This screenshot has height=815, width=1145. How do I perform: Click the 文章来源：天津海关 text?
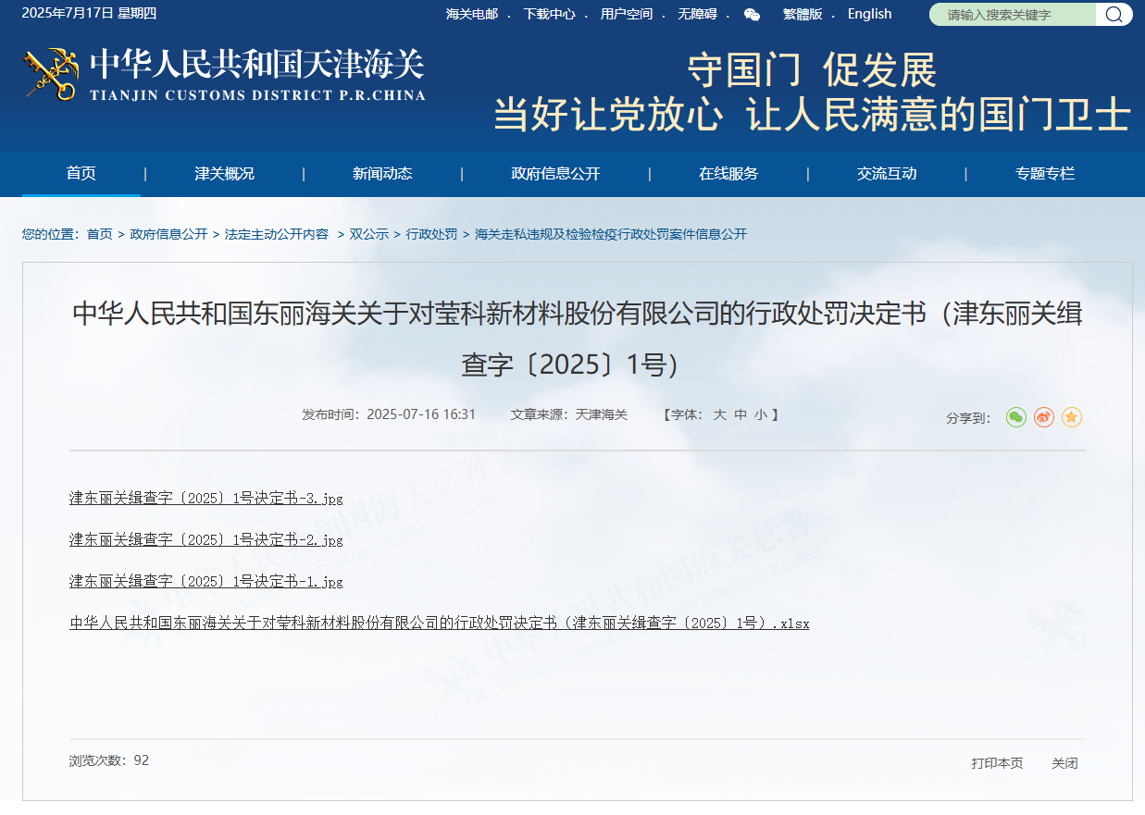[569, 414]
